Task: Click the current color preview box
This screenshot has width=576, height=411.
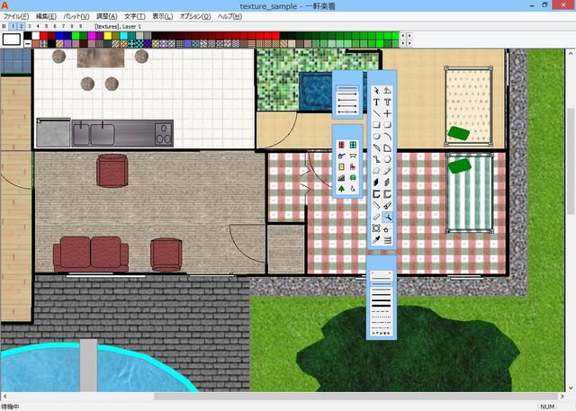Action: pyautogui.click(x=12, y=40)
